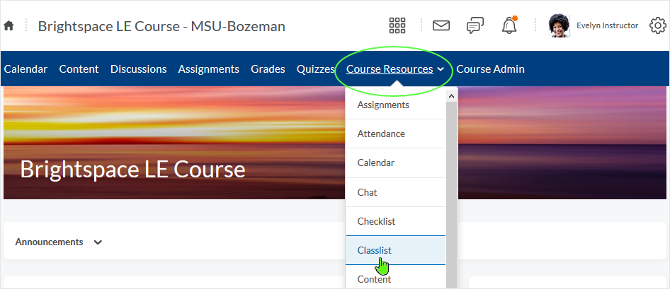Image resolution: width=670 pixels, height=289 pixels.
Task: Select Chat from the dropdown list
Action: (x=396, y=192)
